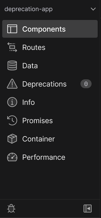Click the Deprecations count badge showing 0
This screenshot has width=101, height=218.
point(86,84)
